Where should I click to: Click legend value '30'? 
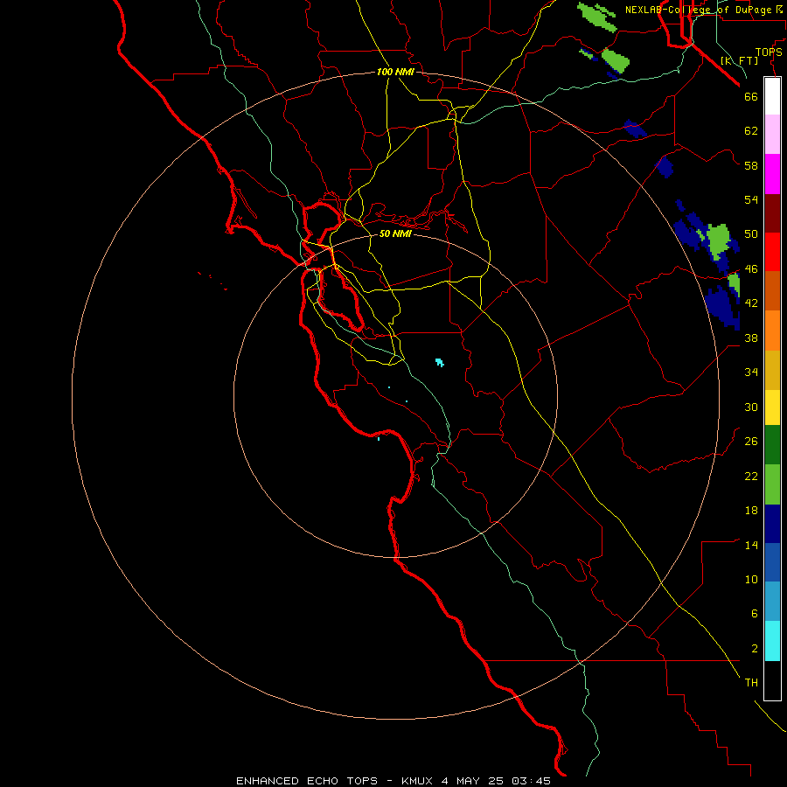(x=751, y=407)
